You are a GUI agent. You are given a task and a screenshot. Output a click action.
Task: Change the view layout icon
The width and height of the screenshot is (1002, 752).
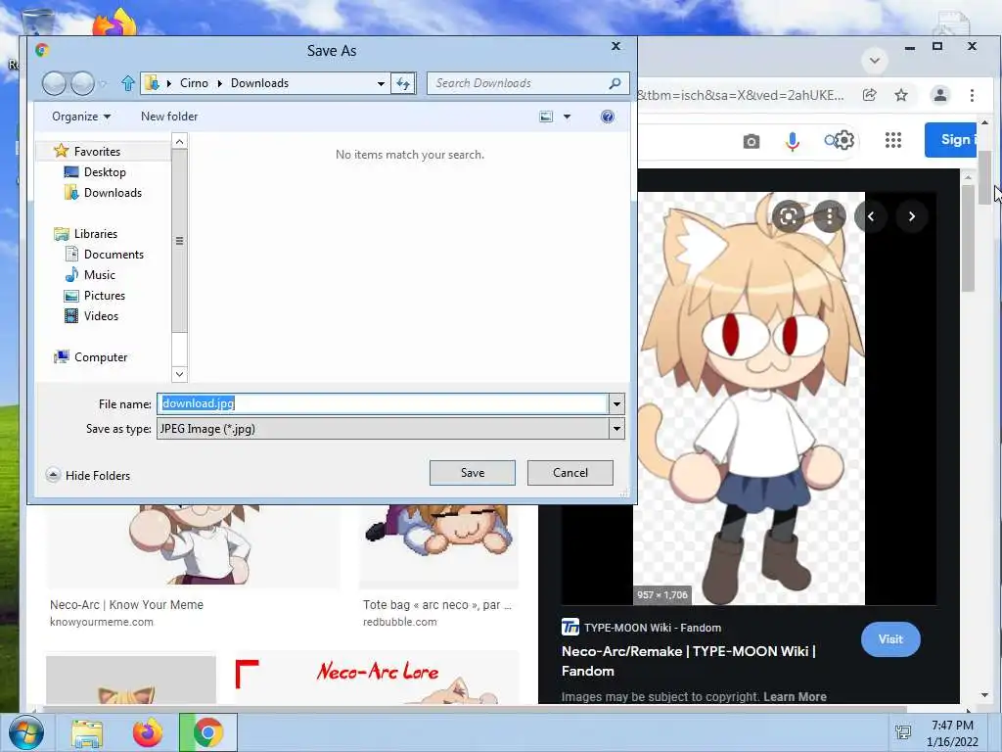point(546,117)
